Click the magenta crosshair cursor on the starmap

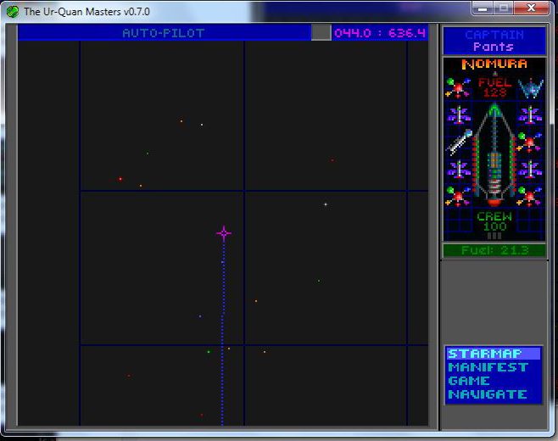[x=224, y=233]
